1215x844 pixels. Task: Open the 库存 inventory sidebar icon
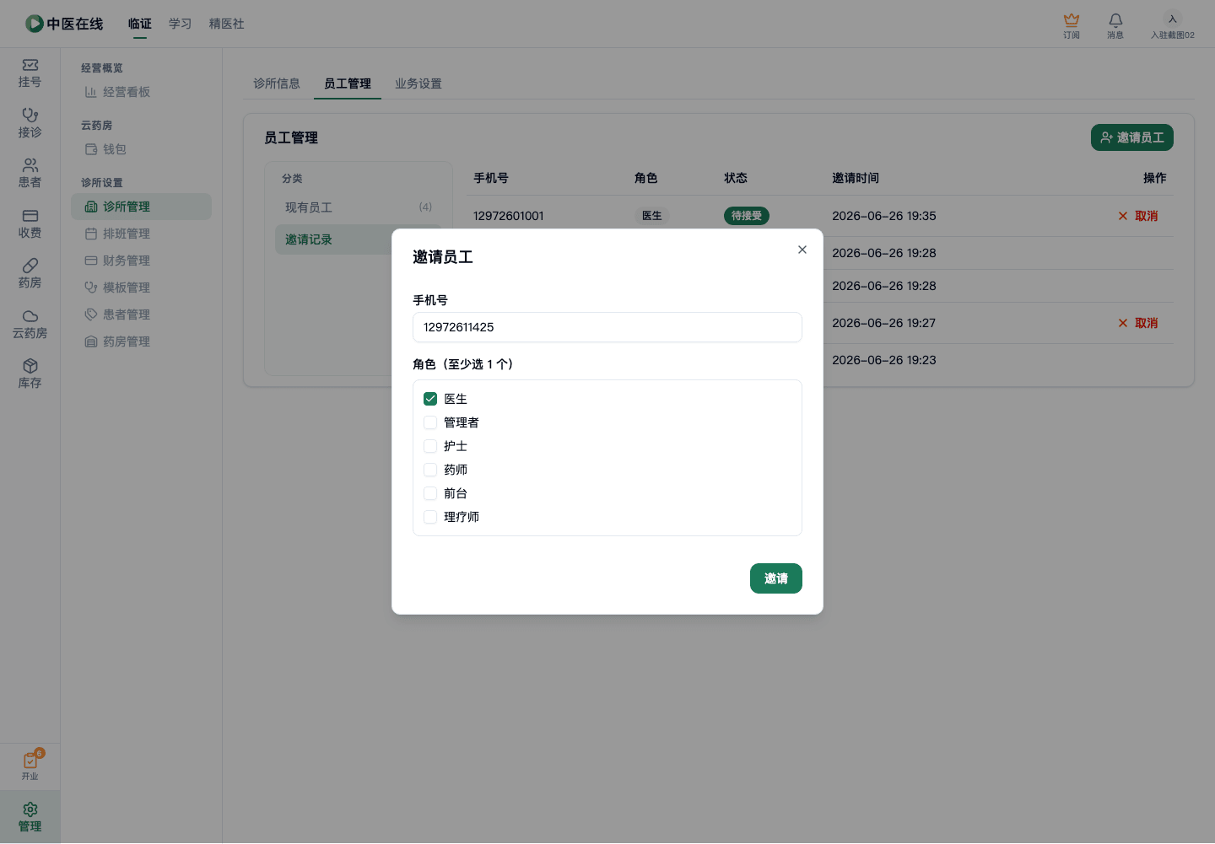[x=30, y=374]
